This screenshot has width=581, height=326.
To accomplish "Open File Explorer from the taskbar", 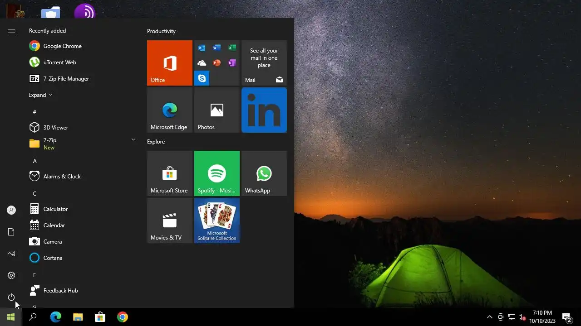I will [78, 317].
